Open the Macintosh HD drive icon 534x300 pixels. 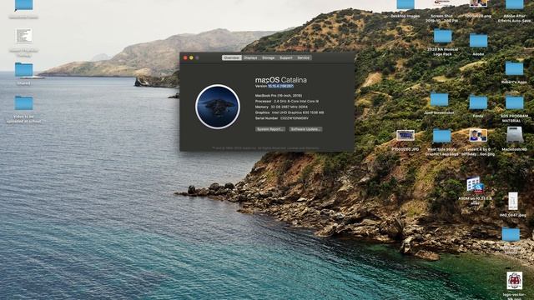click(515, 135)
